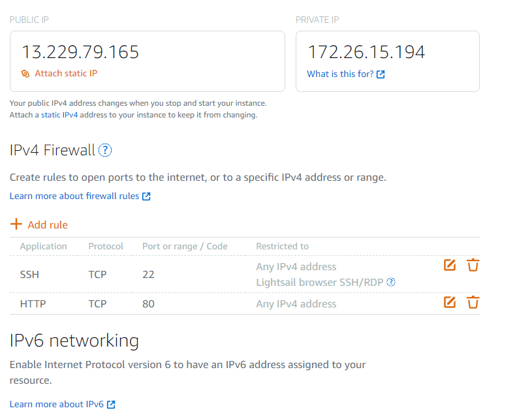Screen dimensions: 515x419
Task: Click the plus icon for Add rule
Action: pos(16,225)
